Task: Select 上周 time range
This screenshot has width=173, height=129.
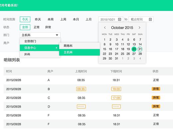Action: [x=63, y=20]
